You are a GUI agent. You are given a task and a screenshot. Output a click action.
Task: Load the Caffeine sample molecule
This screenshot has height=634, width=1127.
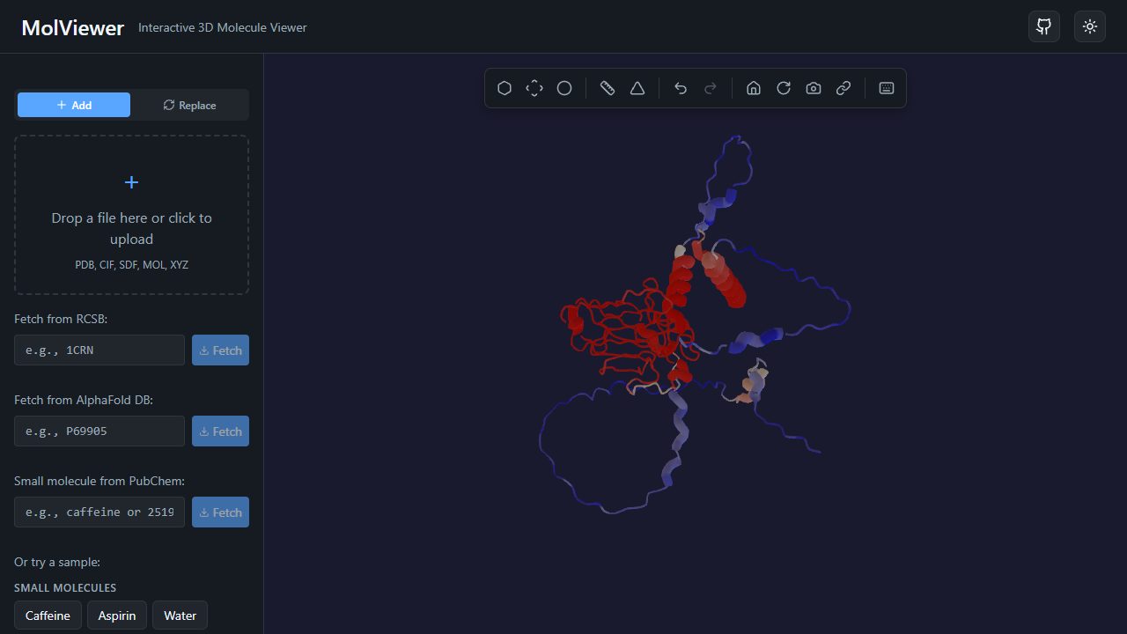click(48, 616)
